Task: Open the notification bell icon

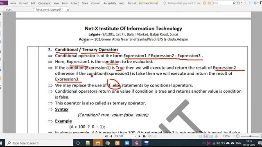Action: click(255, 3)
